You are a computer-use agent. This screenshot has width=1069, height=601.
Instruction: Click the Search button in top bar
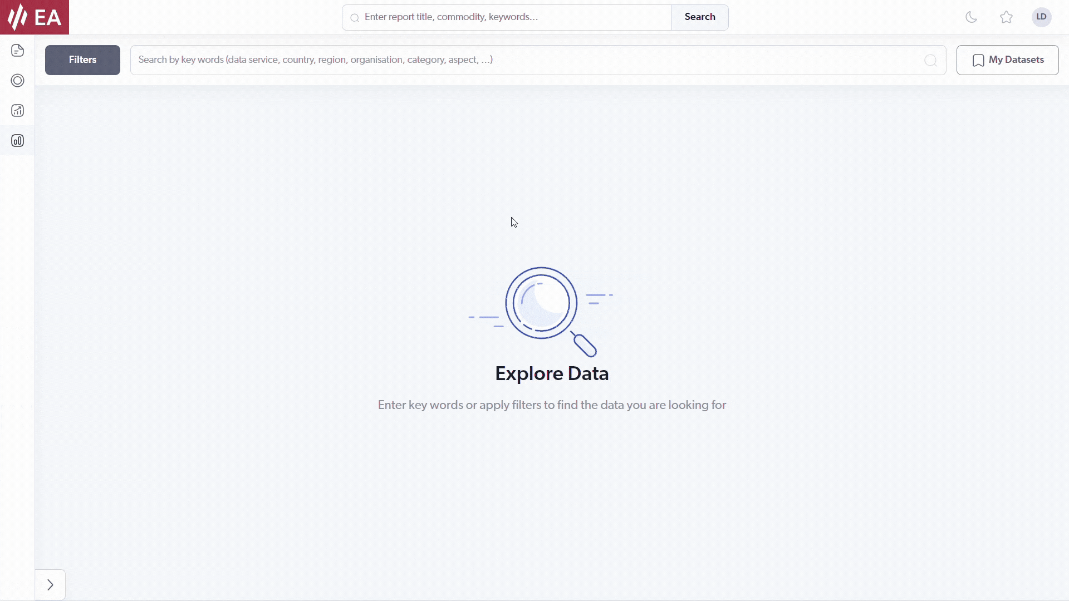coord(700,17)
